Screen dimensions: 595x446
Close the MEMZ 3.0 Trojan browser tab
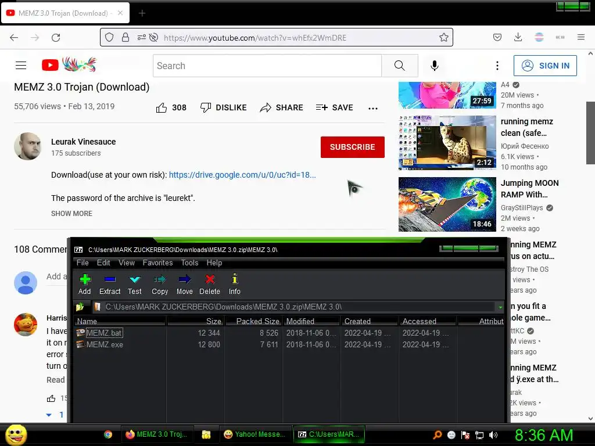point(120,13)
